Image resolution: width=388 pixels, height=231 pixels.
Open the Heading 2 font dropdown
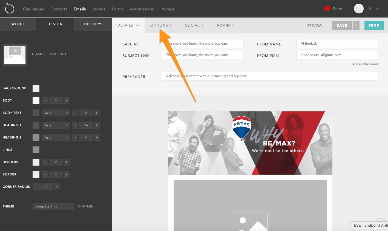point(56,137)
